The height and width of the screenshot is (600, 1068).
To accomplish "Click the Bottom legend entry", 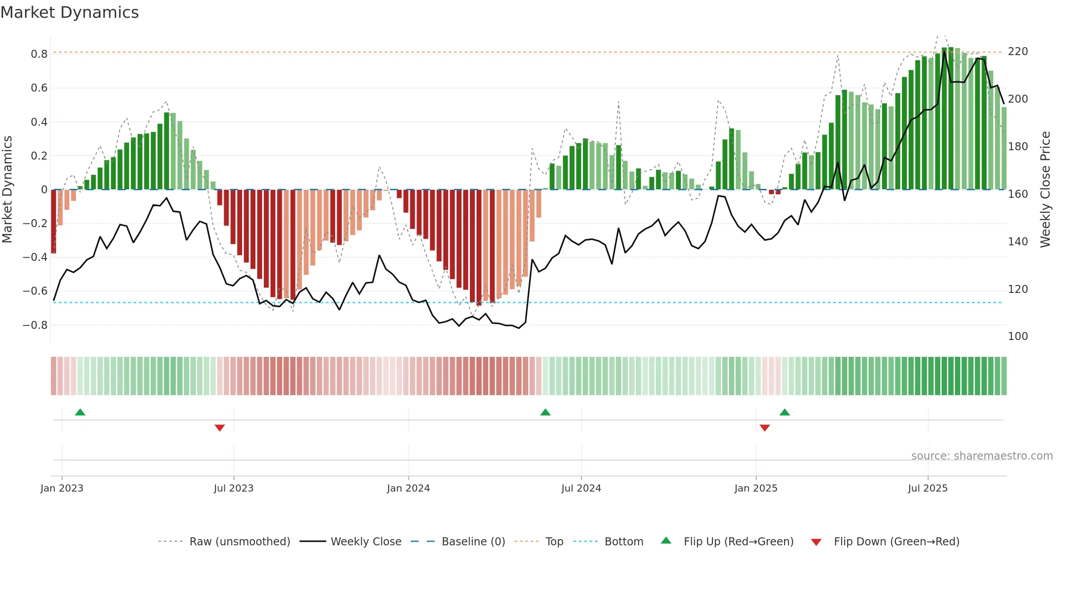I will coord(608,541).
